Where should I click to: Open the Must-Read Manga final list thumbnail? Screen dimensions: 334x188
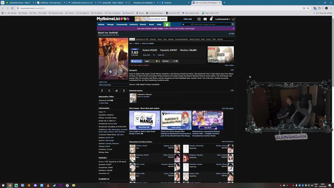pos(145,120)
